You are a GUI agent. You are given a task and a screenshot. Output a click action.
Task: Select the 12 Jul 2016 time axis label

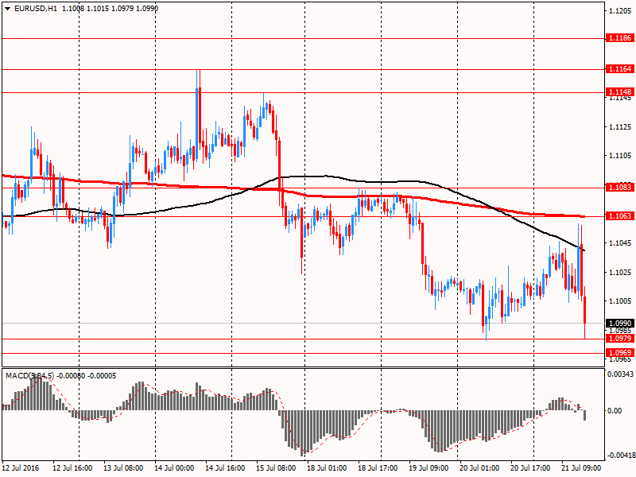tap(22, 469)
